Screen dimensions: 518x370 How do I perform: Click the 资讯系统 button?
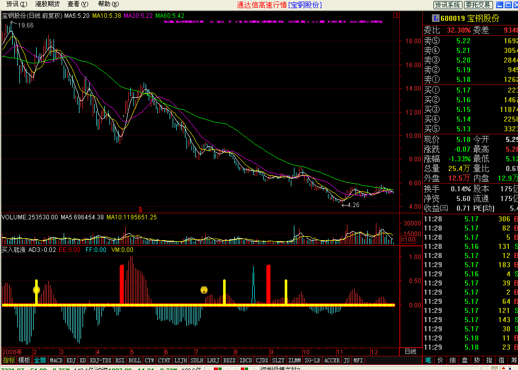(x=448, y=5)
